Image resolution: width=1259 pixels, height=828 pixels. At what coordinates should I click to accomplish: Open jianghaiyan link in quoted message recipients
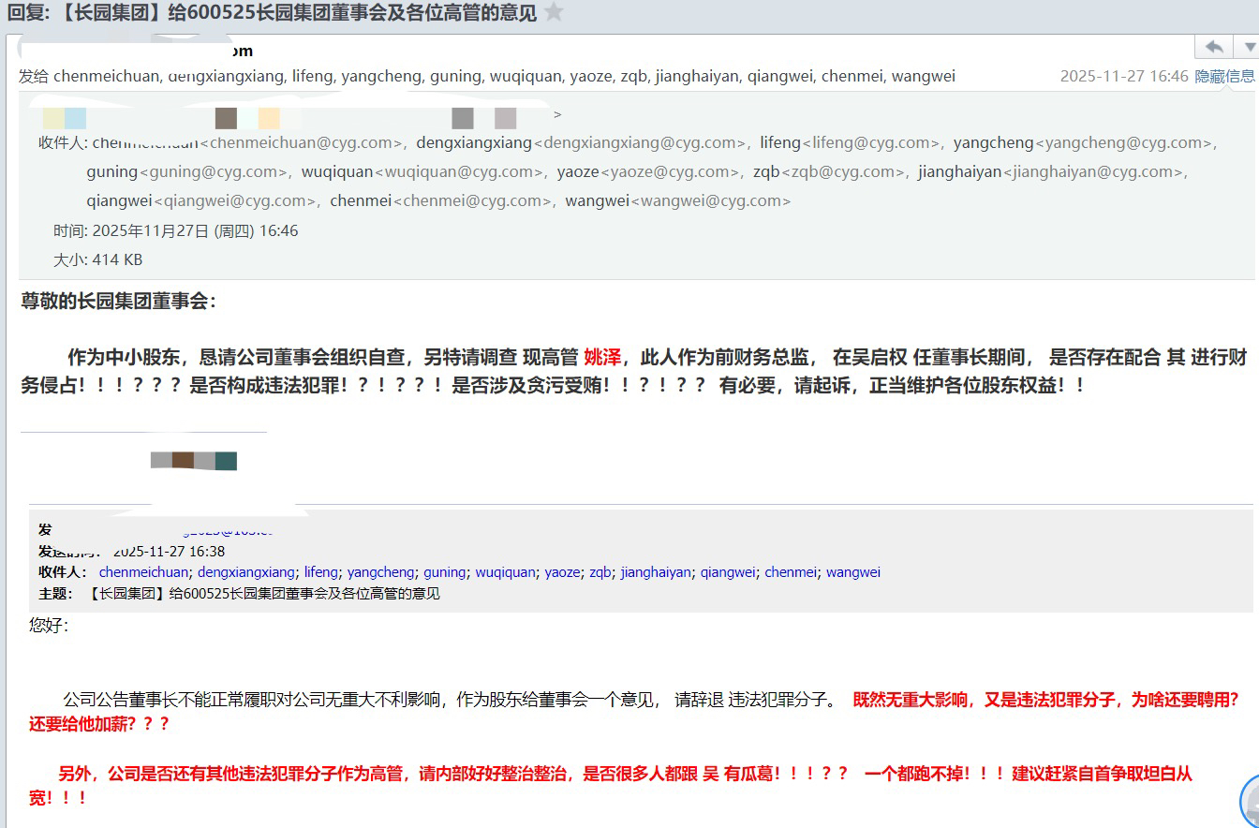click(x=656, y=572)
